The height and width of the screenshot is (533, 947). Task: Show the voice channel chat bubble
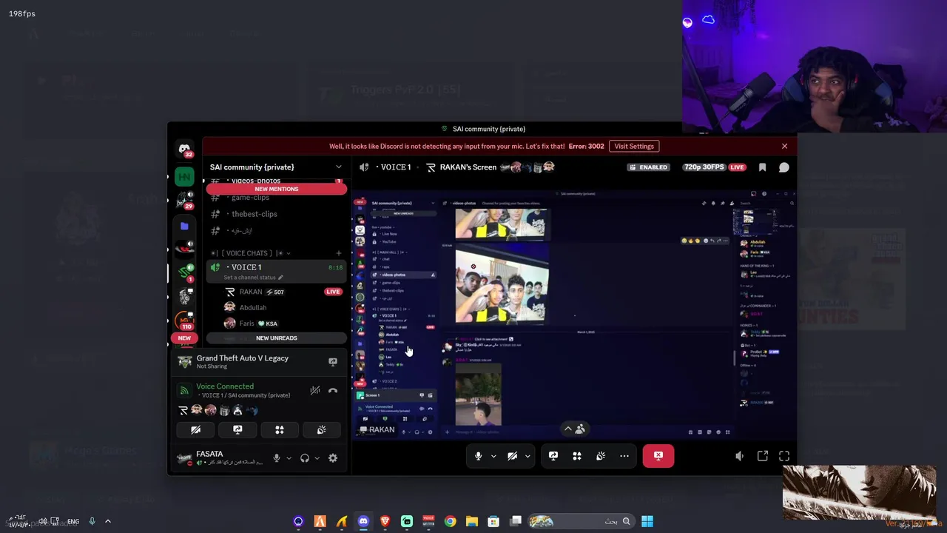[x=784, y=167]
